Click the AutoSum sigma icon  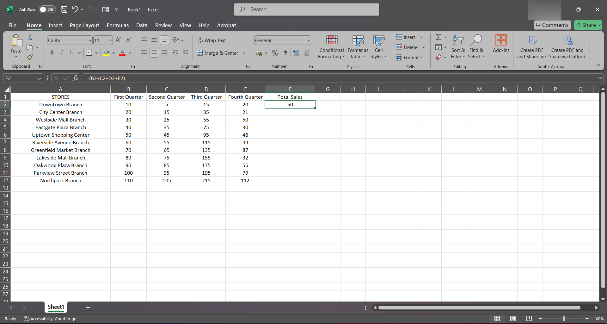(x=438, y=37)
